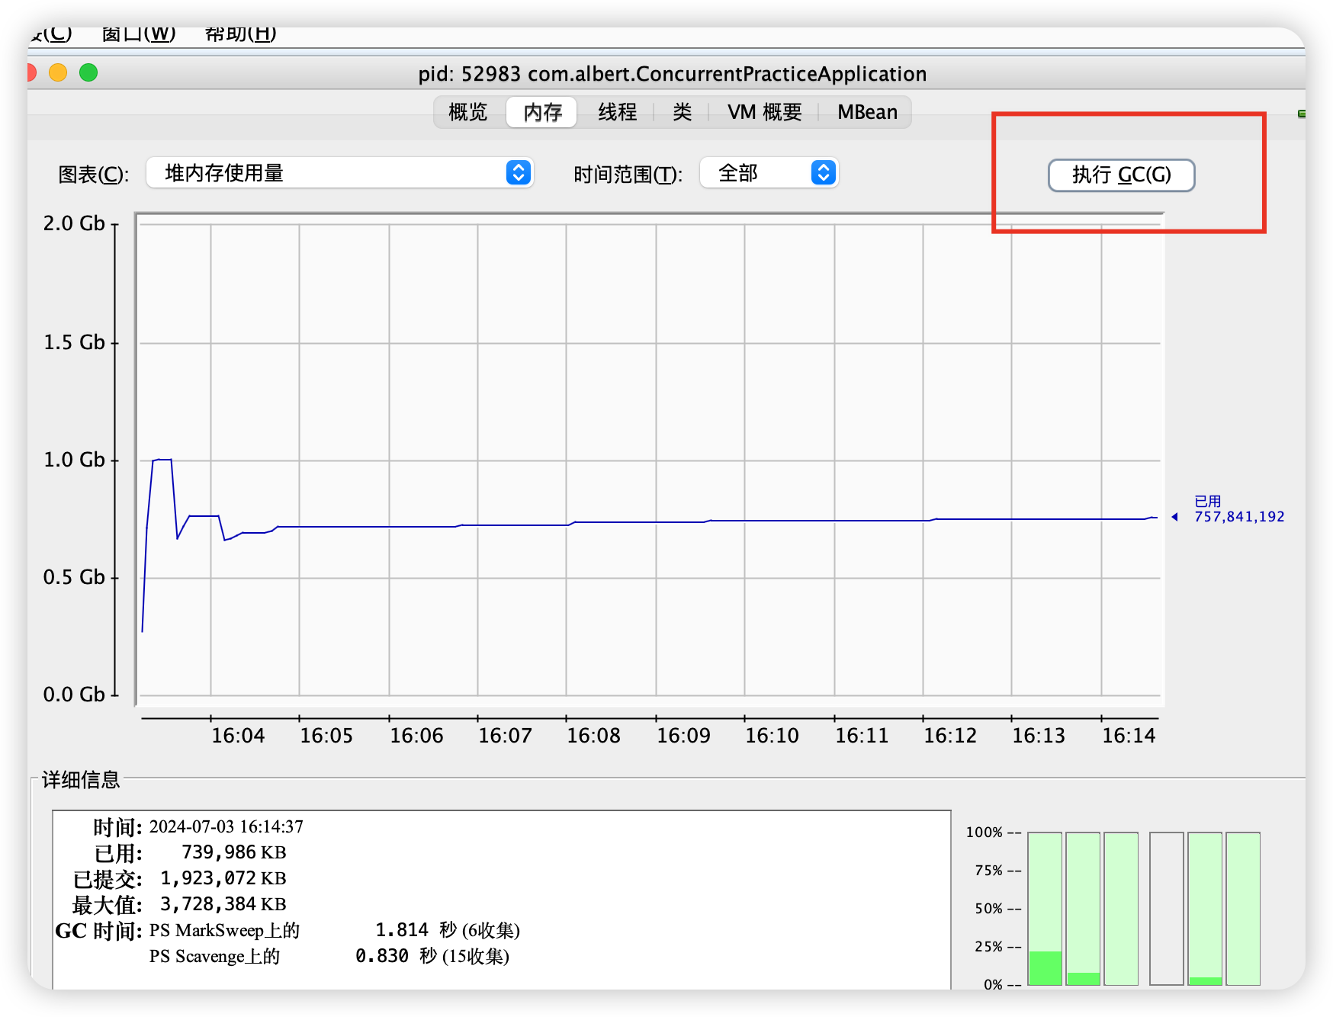Click the yellow minimize window button
The width and height of the screenshot is (1333, 1017).
pos(58,72)
